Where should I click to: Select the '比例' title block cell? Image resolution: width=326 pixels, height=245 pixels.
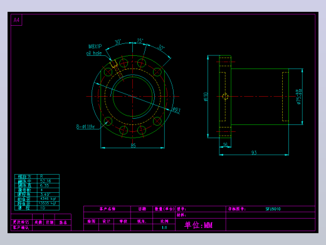(x=164, y=221)
